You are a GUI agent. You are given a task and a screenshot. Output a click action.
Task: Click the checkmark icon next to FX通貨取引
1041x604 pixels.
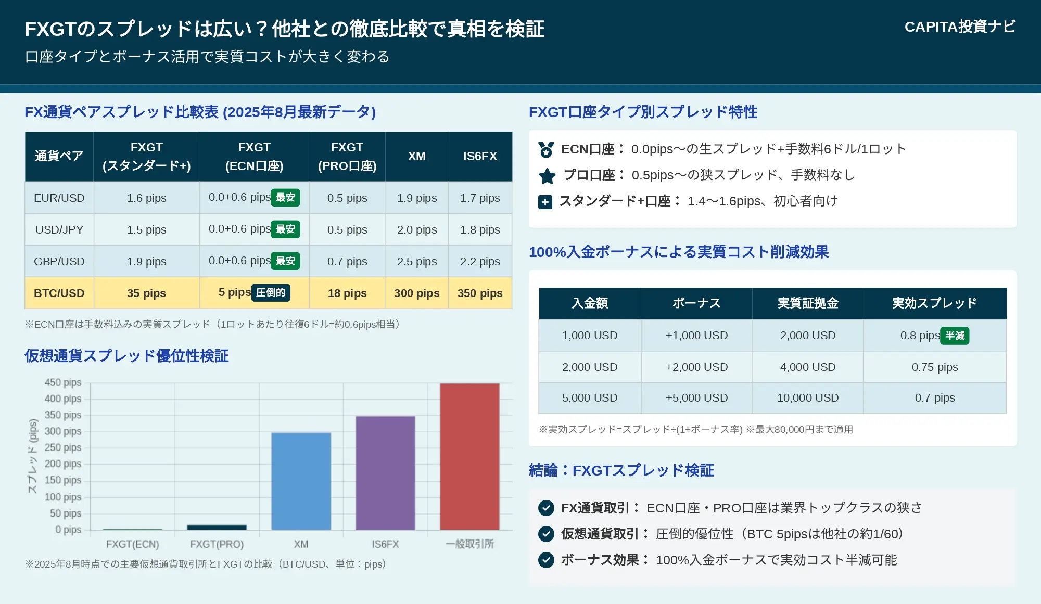tap(546, 508)
